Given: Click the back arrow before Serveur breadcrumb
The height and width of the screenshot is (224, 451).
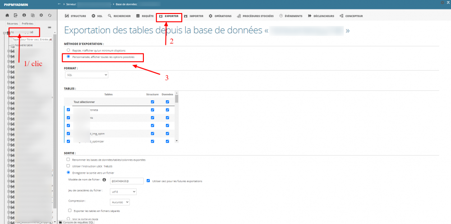Looking at the screenshot, I should [59, 4].
